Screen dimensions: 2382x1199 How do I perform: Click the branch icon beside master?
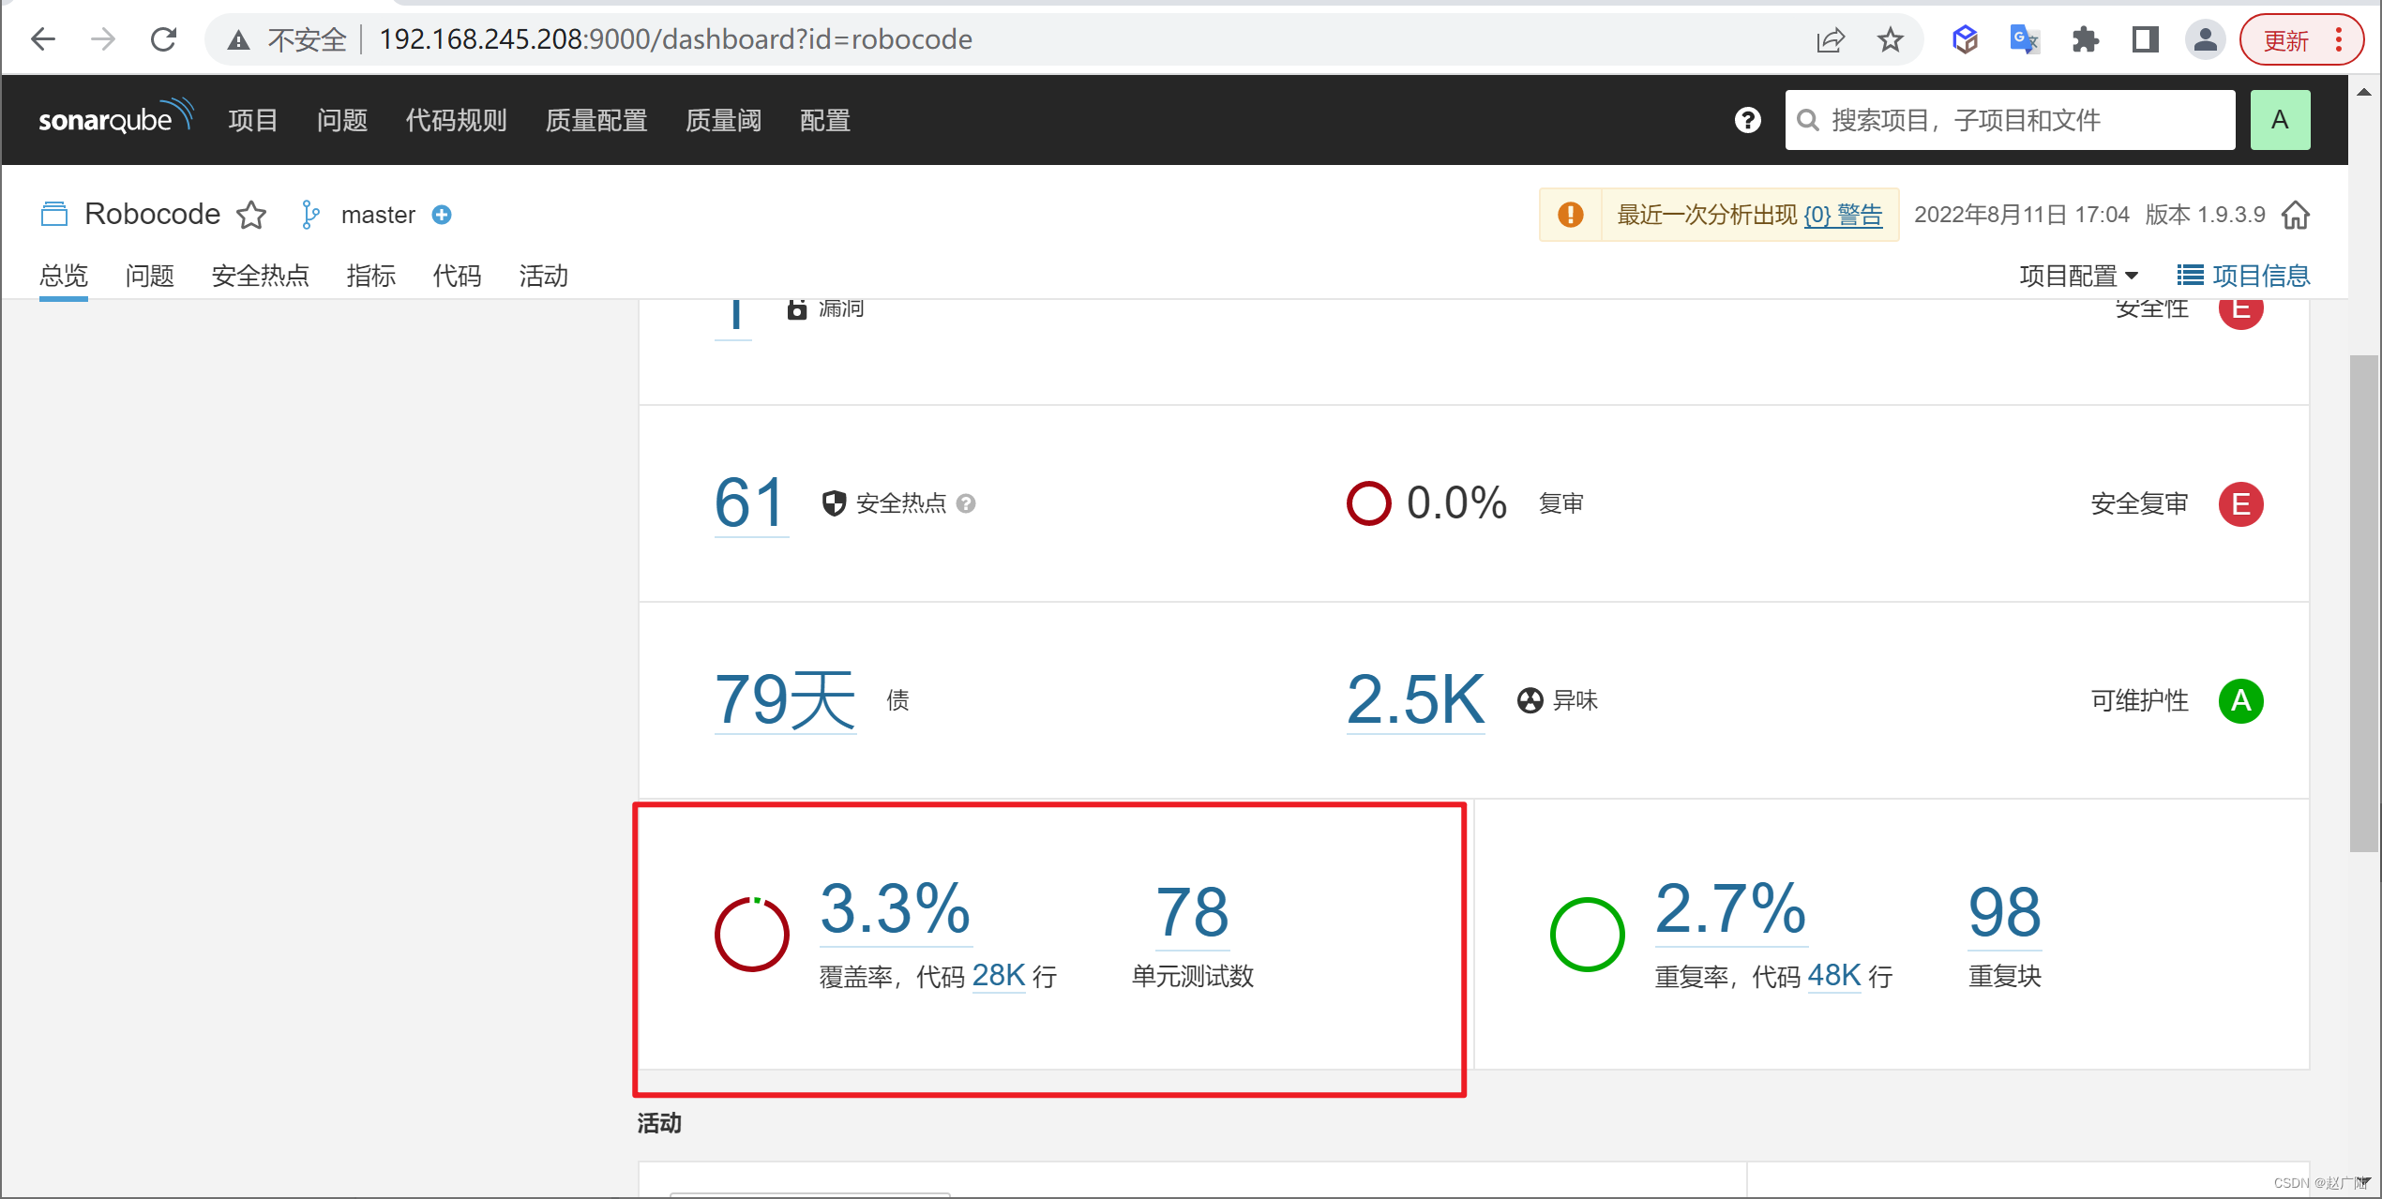point(310,215)
